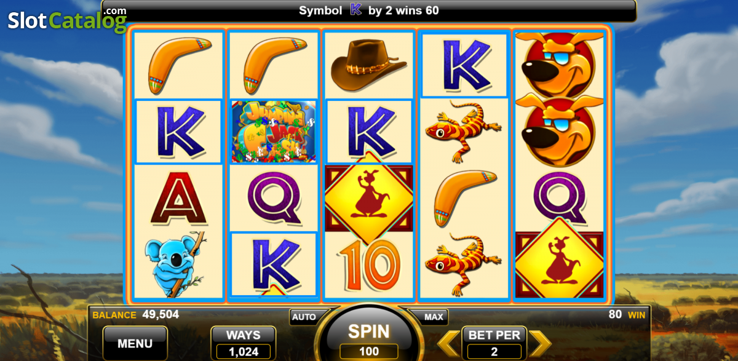Click the orange number 10 symbol
738x361 pixels.
pos(369,264)
